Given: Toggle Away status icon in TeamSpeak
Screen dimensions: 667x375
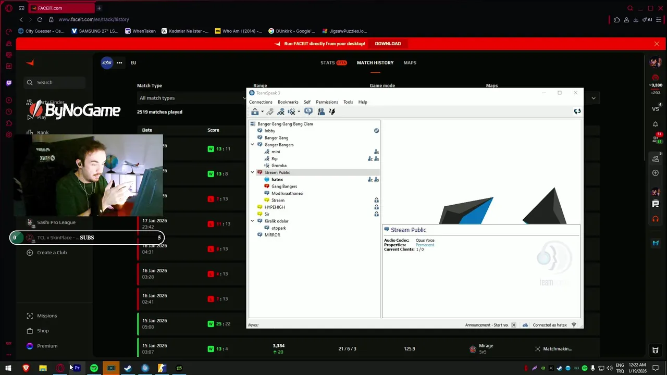Looking at the screenshot, I should click(x=308, y=111).
